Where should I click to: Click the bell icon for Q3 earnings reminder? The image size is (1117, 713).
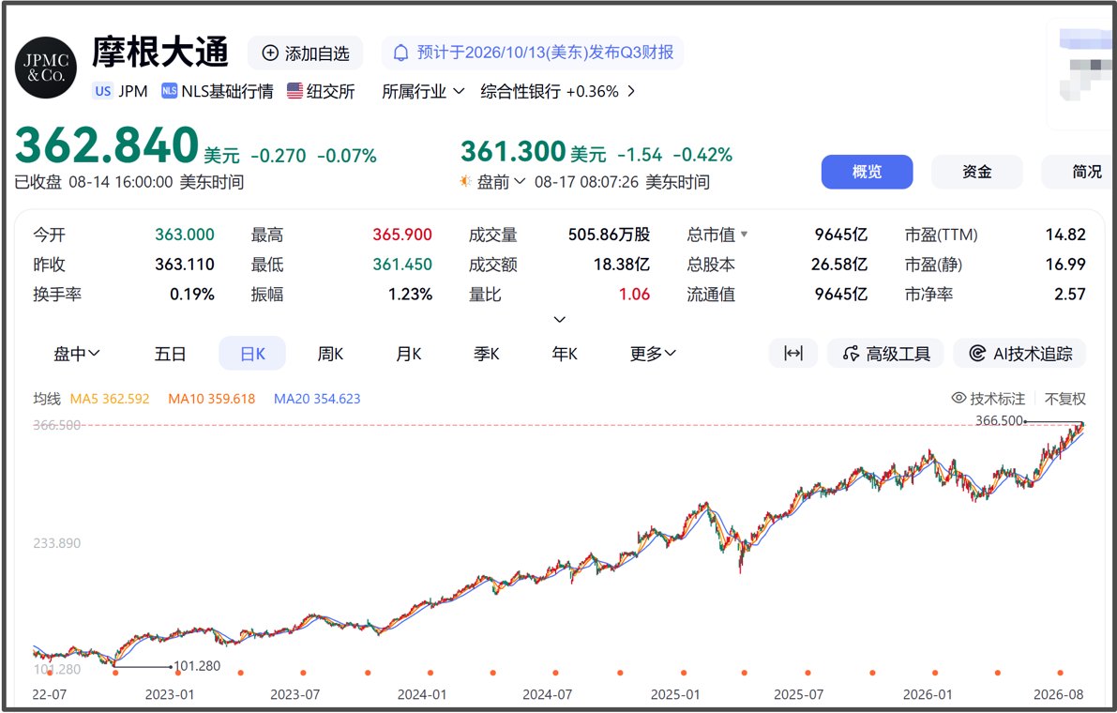pyautogui.click(x=401, y=53)
